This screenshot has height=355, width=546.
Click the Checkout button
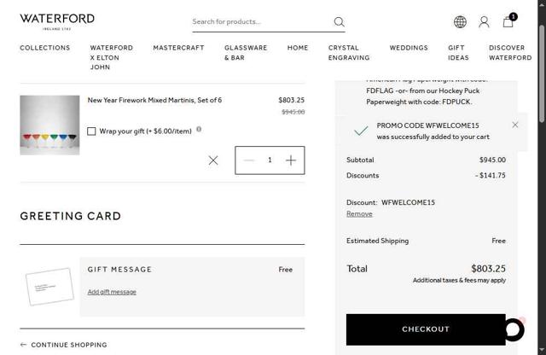(x=425, y=329)
